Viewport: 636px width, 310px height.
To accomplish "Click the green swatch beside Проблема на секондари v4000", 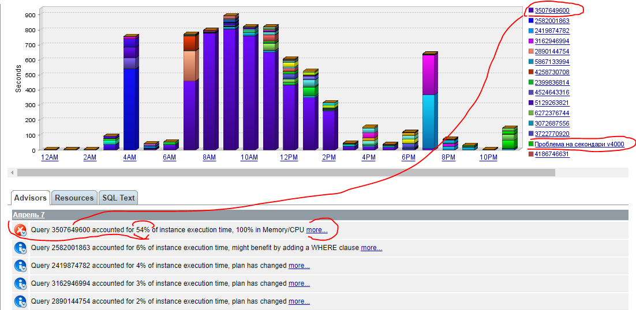I will click(x=531, y=143).
